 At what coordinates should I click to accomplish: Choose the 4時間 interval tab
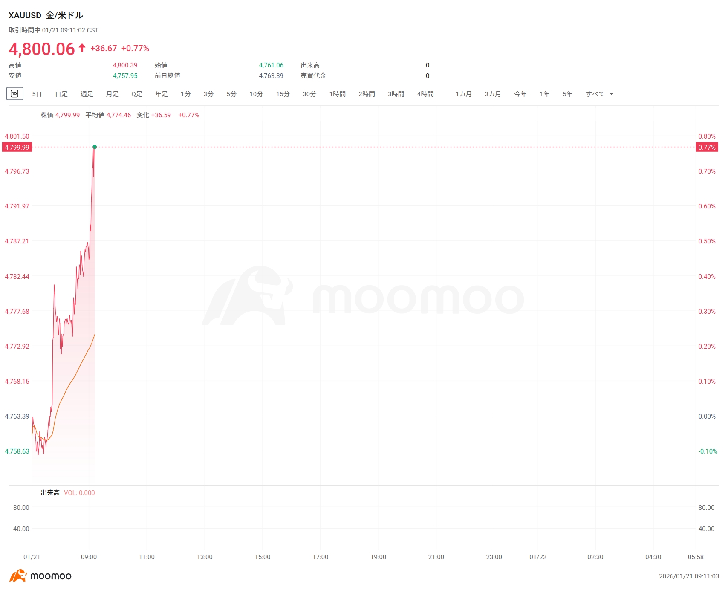[425, 94]
